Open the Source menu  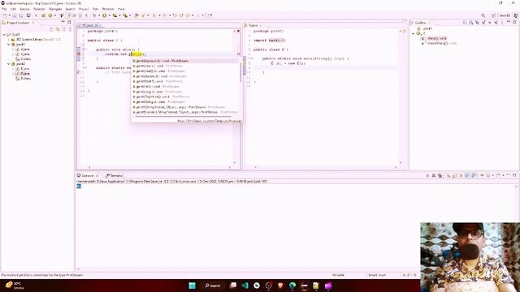point(24,9)
